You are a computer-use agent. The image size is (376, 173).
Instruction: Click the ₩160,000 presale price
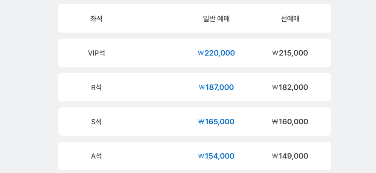pyautogui.click(x=290, y=122)
